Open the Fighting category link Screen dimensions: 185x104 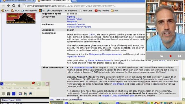(71, 17)
